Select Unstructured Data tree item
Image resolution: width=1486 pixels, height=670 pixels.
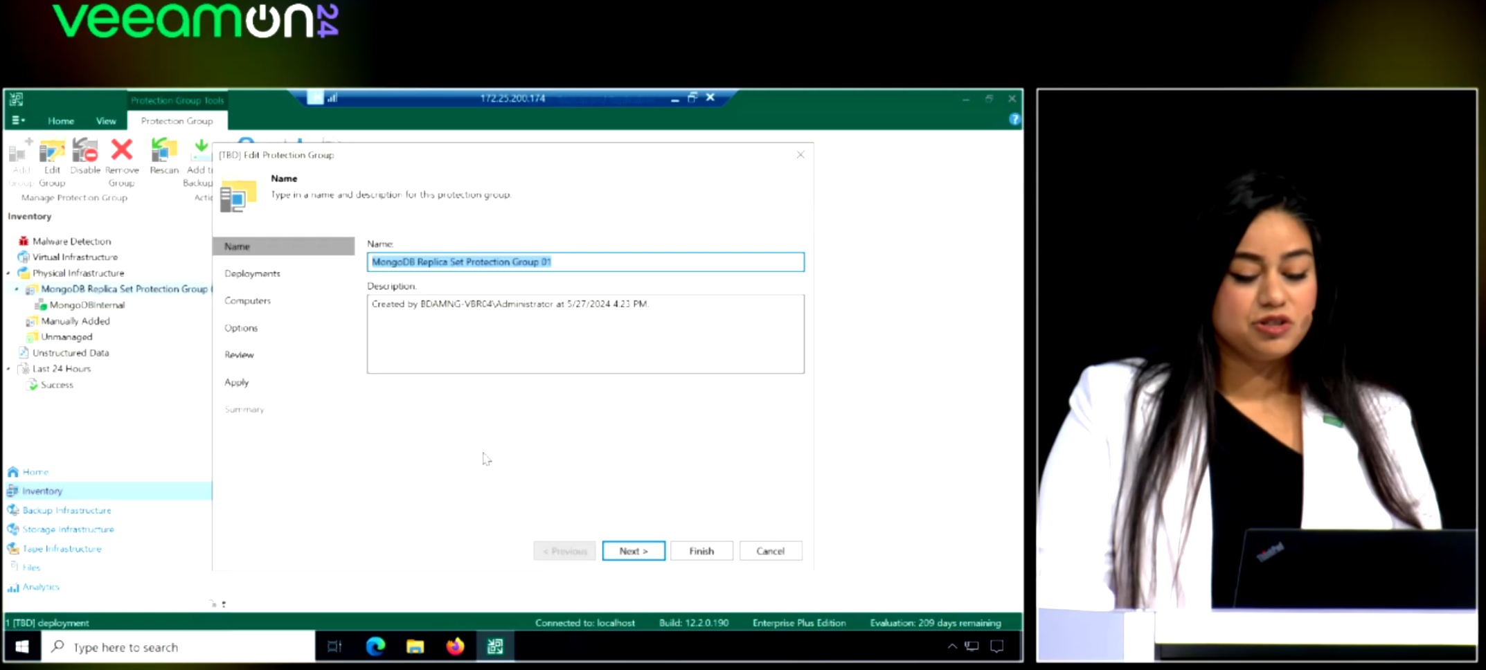pos(70,352)
